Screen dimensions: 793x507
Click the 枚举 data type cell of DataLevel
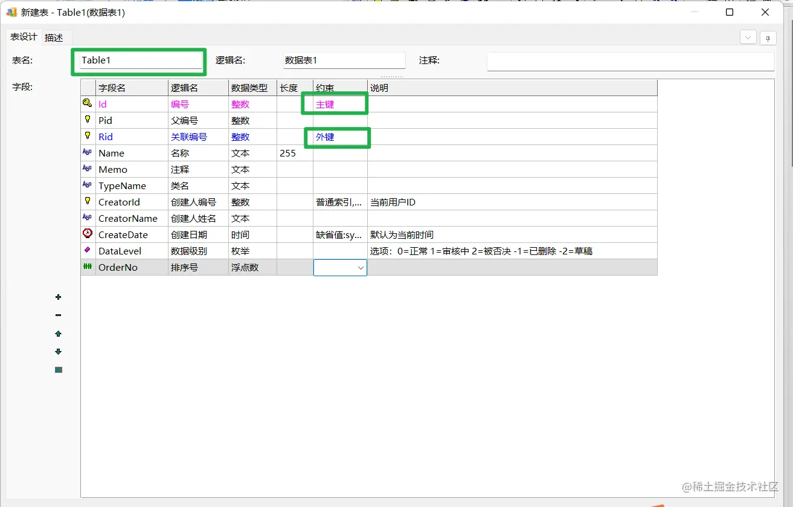[x=253, y=251]
